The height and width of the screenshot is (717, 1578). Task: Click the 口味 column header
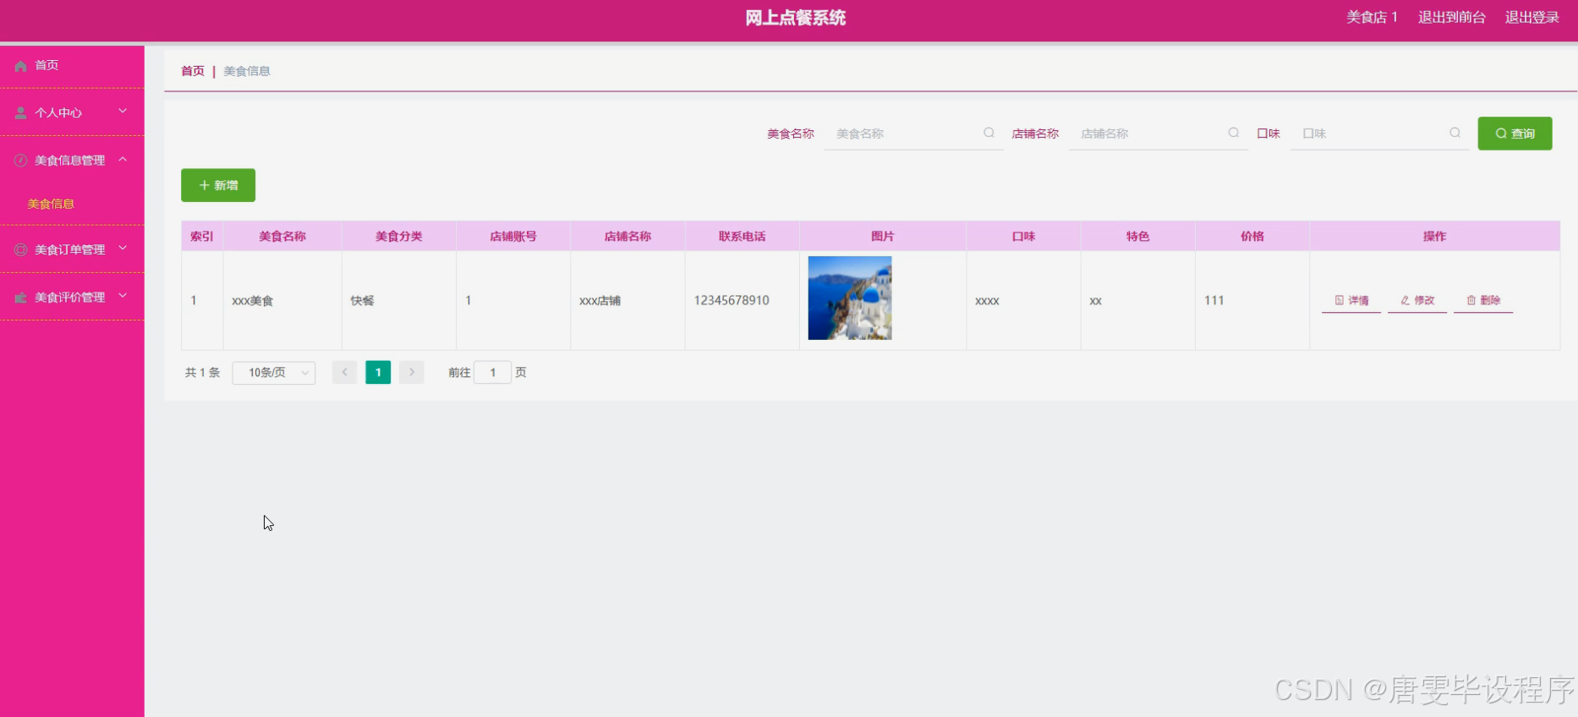point(1024,237)
